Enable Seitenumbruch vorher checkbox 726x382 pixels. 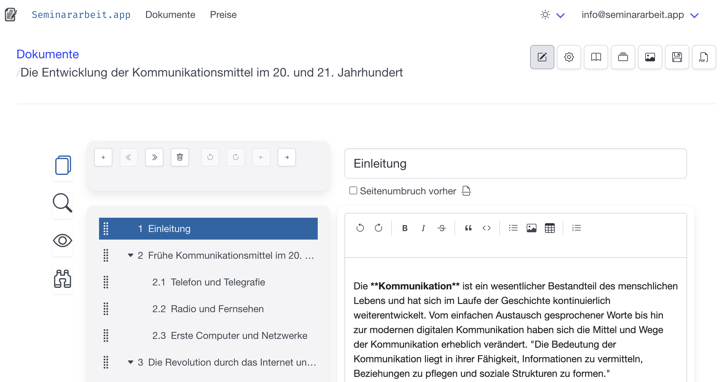pos(353,190)
